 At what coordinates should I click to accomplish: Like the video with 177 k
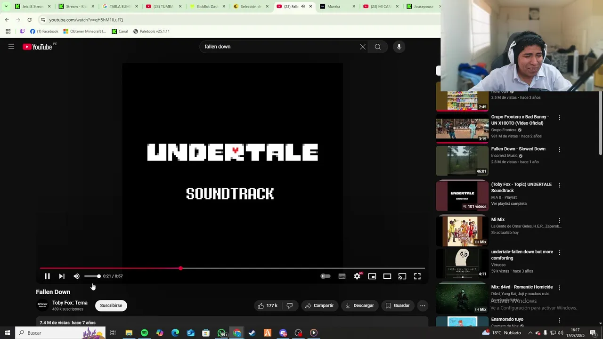coord(267,306)
